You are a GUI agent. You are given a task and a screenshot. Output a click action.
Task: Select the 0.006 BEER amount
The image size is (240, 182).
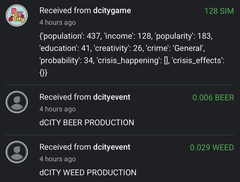(x=213, y=98)
